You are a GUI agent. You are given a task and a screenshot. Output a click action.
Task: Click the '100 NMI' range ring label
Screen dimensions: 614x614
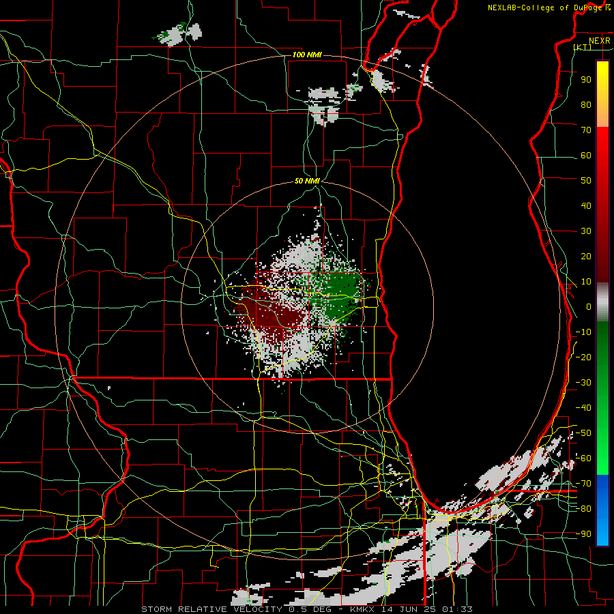pos(307,55)
